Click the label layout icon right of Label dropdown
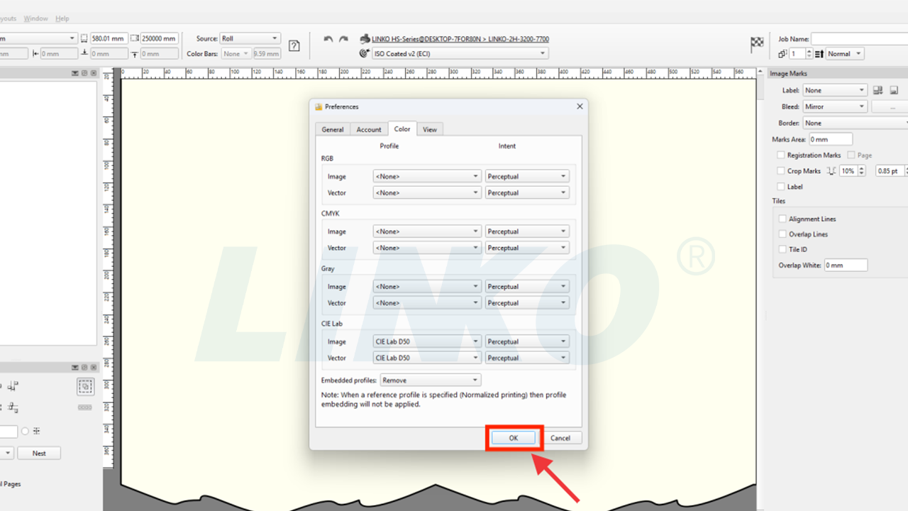 point(877,90)
